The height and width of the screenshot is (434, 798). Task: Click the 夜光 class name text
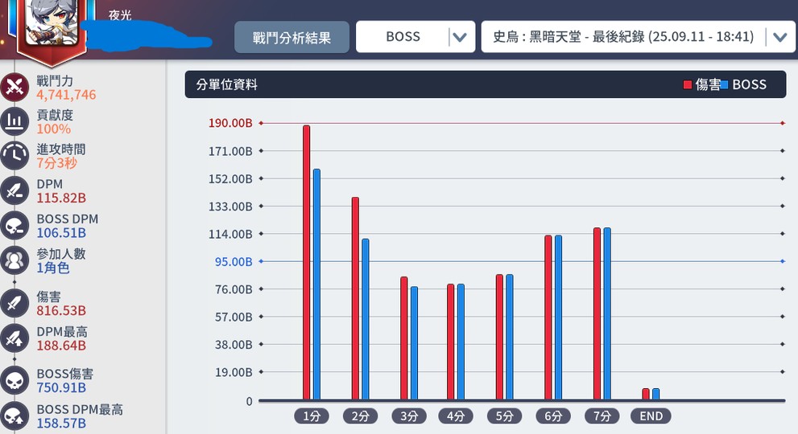pyautogui.click(x=120, y=14)
